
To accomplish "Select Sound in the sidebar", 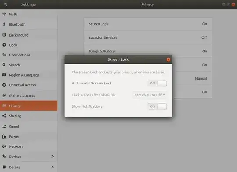I will pos(29,127).
